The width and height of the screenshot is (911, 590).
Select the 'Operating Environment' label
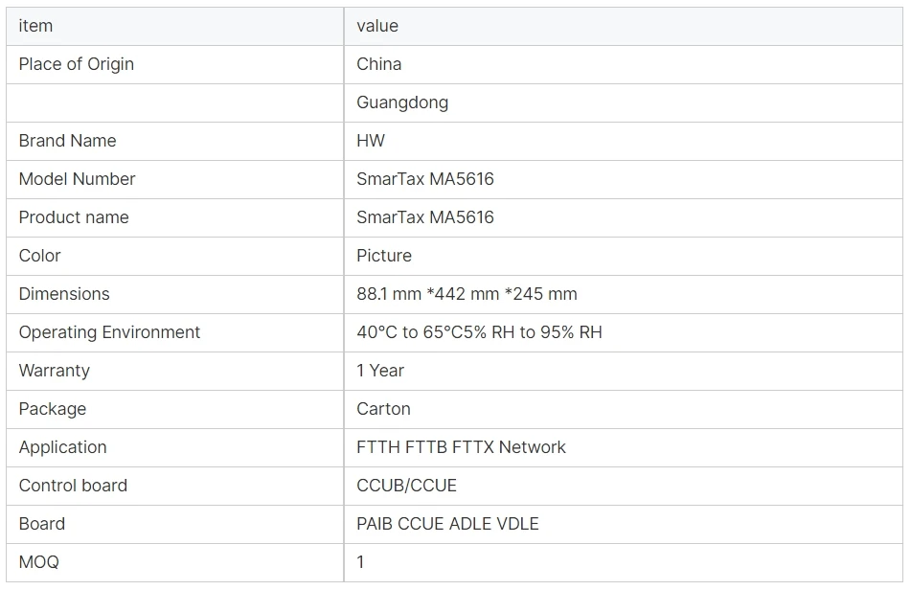(x=109, y=332)
